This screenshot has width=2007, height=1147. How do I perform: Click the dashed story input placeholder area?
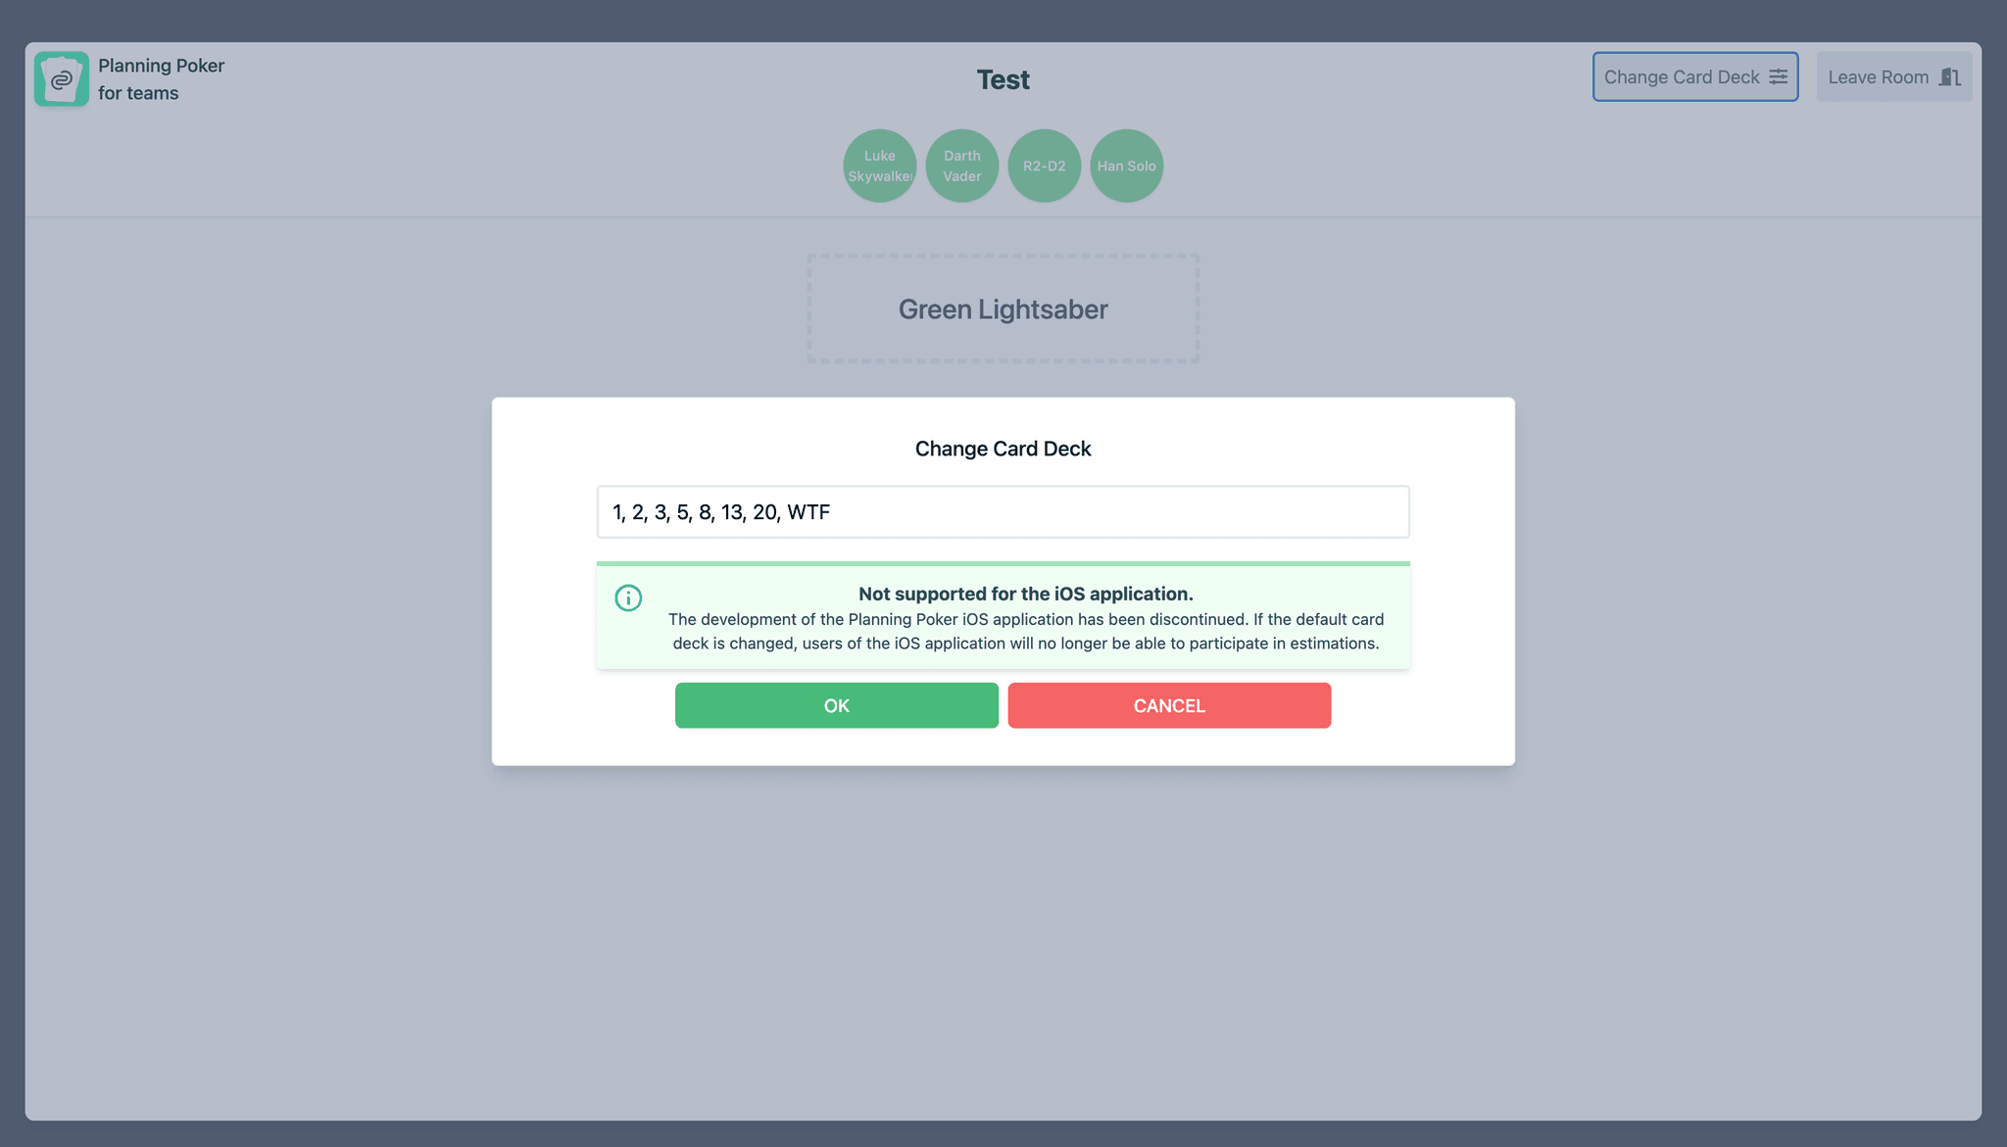(x=1003, y=309)
